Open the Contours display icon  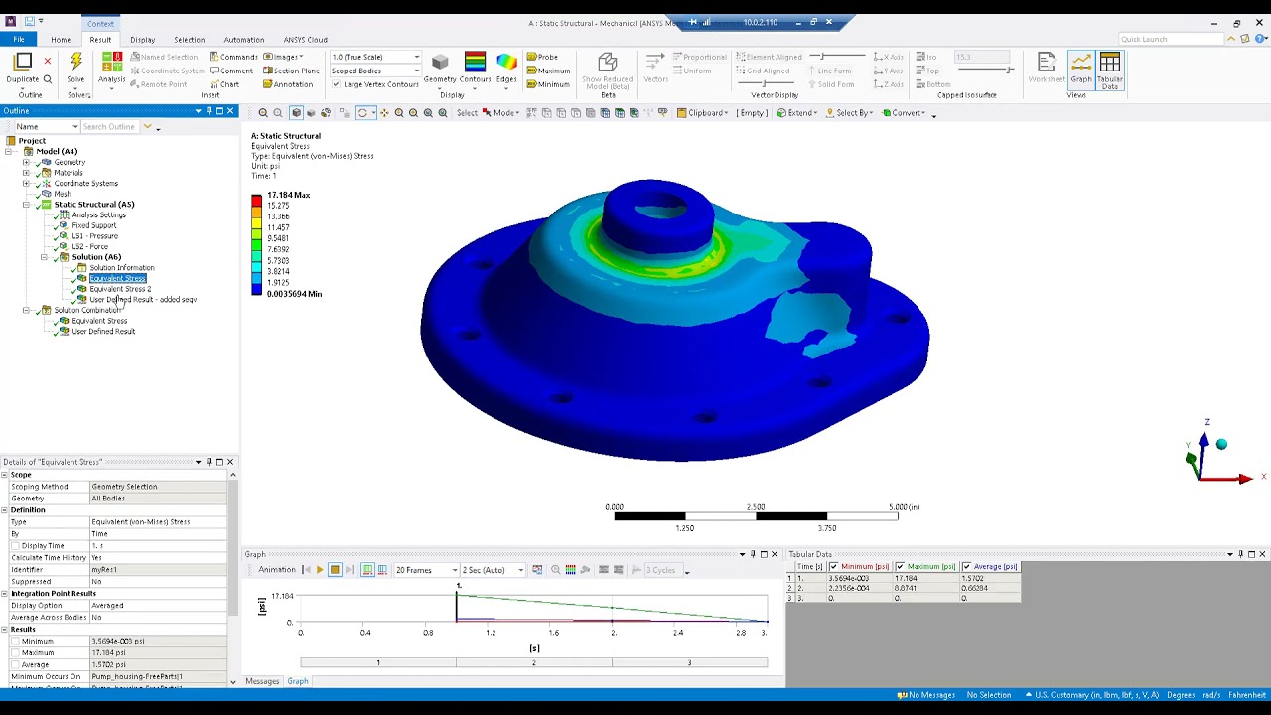[475, 62]
